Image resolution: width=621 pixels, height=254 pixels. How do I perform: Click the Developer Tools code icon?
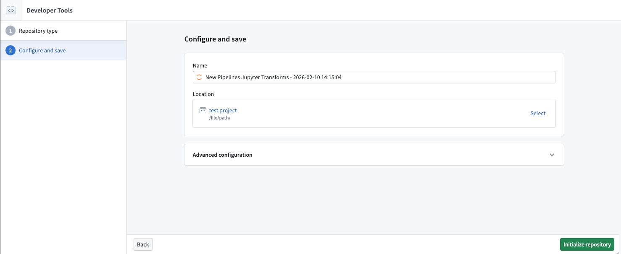[x=11, y=10]
